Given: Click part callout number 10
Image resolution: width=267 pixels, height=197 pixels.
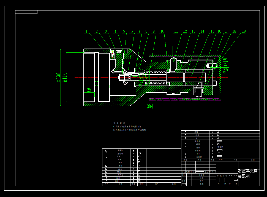Looking at the screenshot, I should coord(162,31).
